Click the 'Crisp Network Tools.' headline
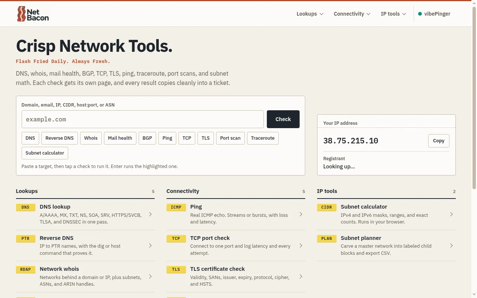477x298 pixels. [94, 46]
